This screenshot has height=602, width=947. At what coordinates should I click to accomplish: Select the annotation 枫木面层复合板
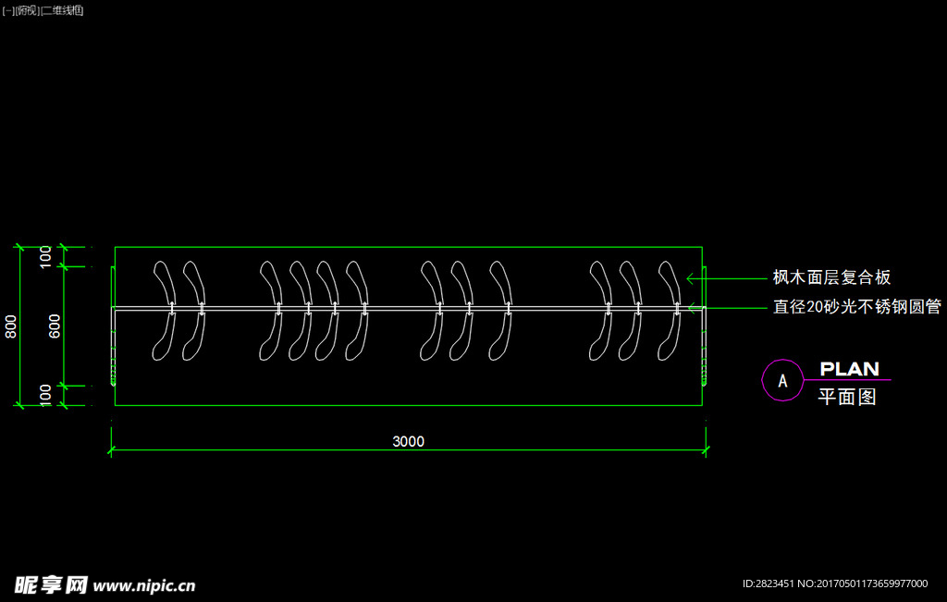831,277
